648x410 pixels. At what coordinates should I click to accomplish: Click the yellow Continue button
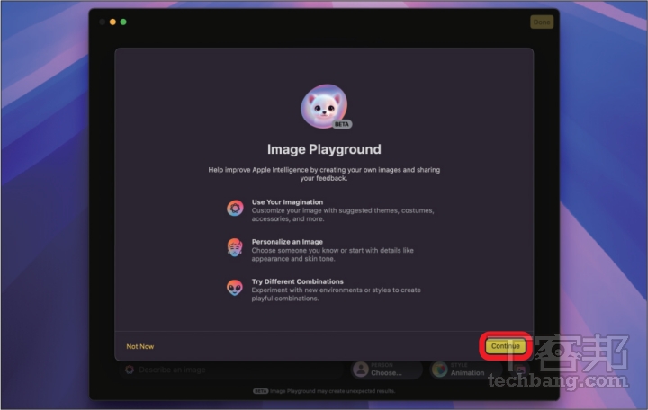point(506,346)
